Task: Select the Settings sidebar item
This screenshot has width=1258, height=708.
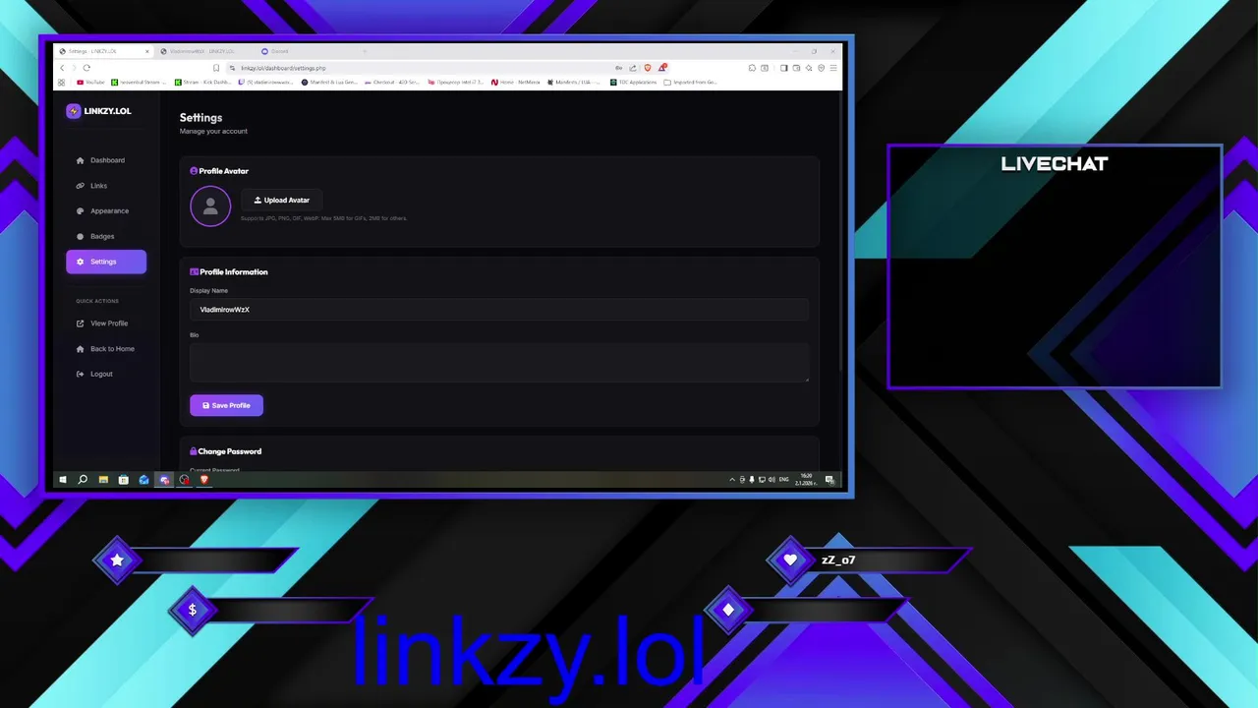Action: [x=106, y=262]
